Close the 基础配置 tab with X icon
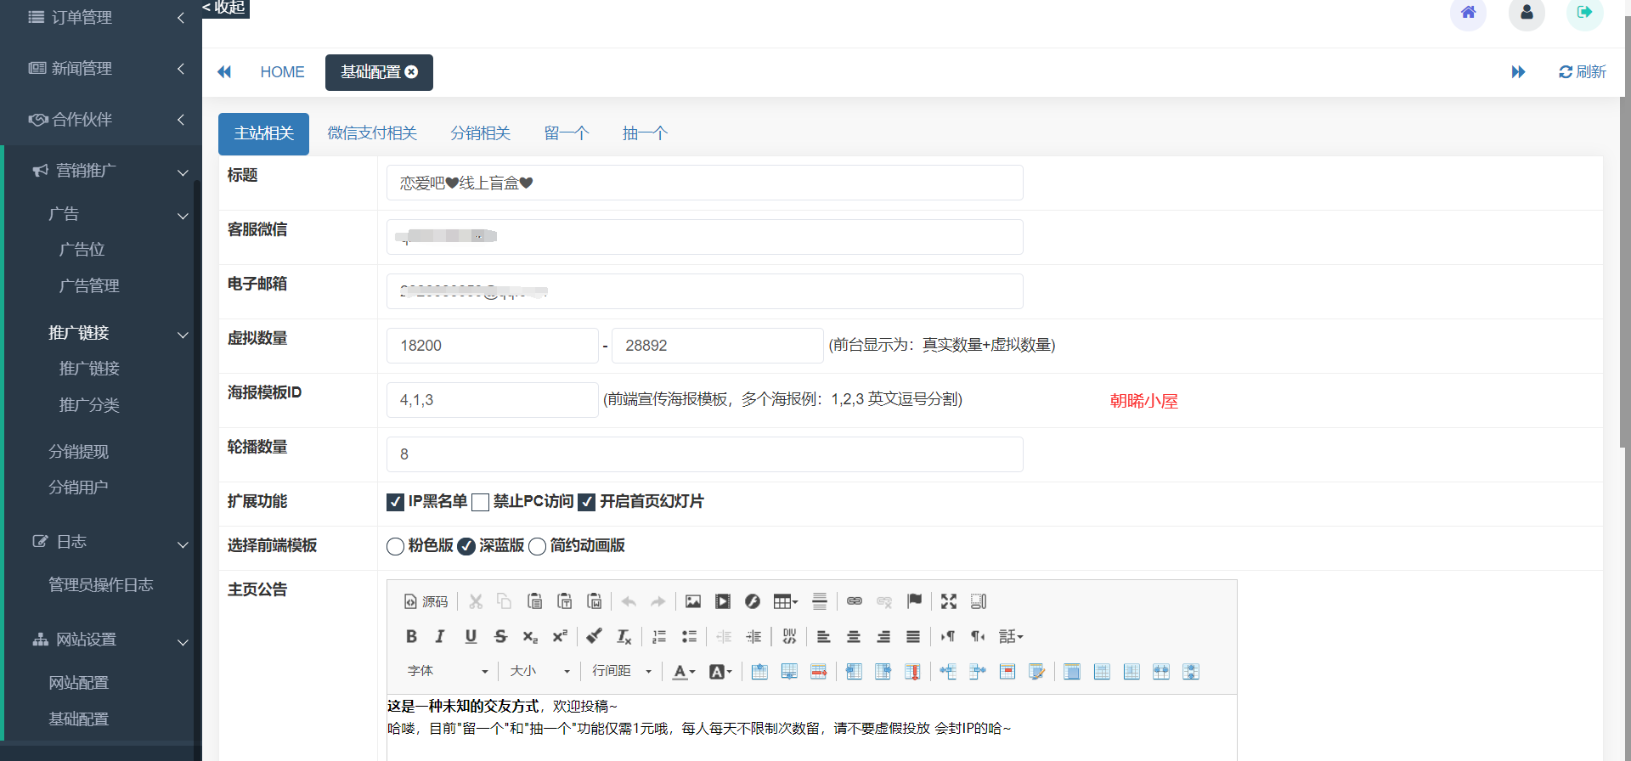 click(x=411, y=72)
